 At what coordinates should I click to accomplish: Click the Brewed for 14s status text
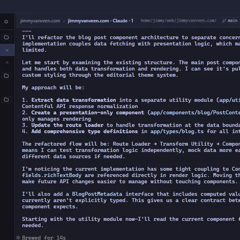(x=44, y=238)
